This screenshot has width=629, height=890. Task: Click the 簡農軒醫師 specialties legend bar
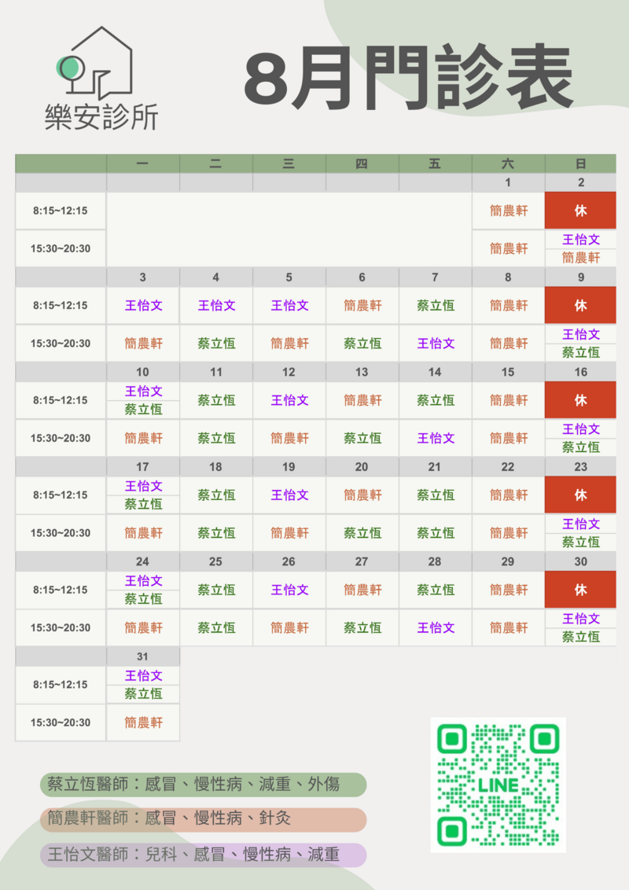point(203,819)
